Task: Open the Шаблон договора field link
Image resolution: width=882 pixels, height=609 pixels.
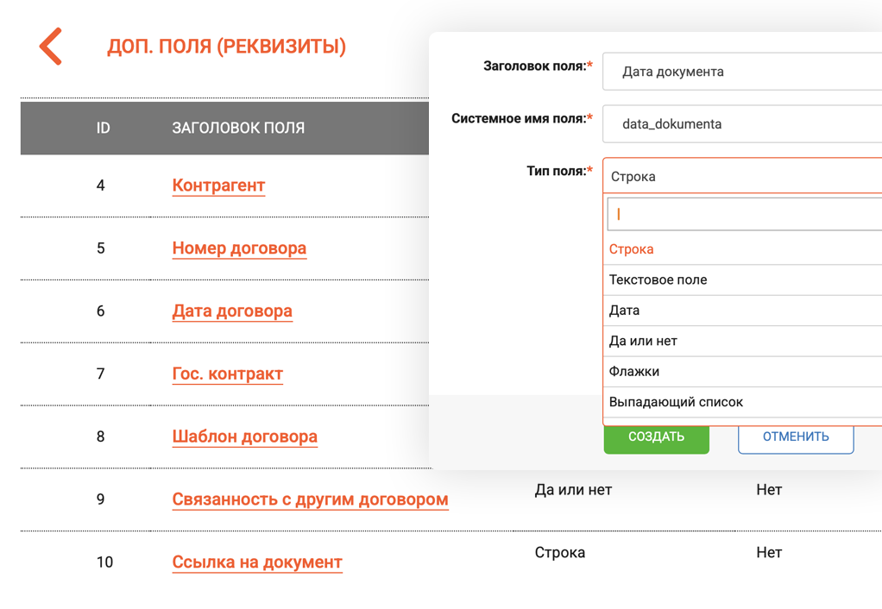Action: (245, 436)
